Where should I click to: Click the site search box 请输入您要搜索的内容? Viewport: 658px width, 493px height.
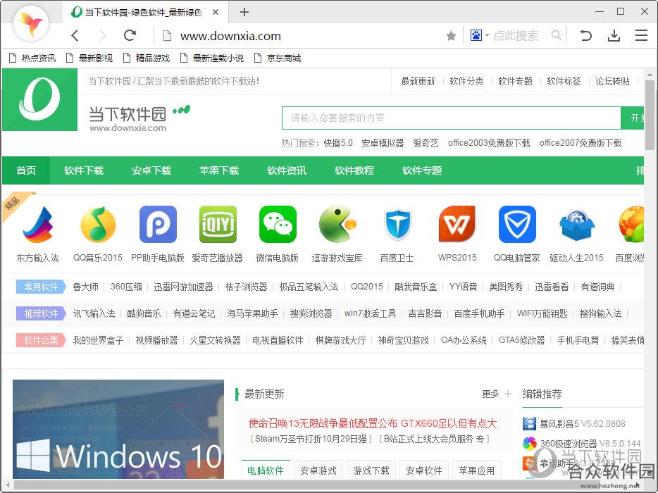[451, 118]
